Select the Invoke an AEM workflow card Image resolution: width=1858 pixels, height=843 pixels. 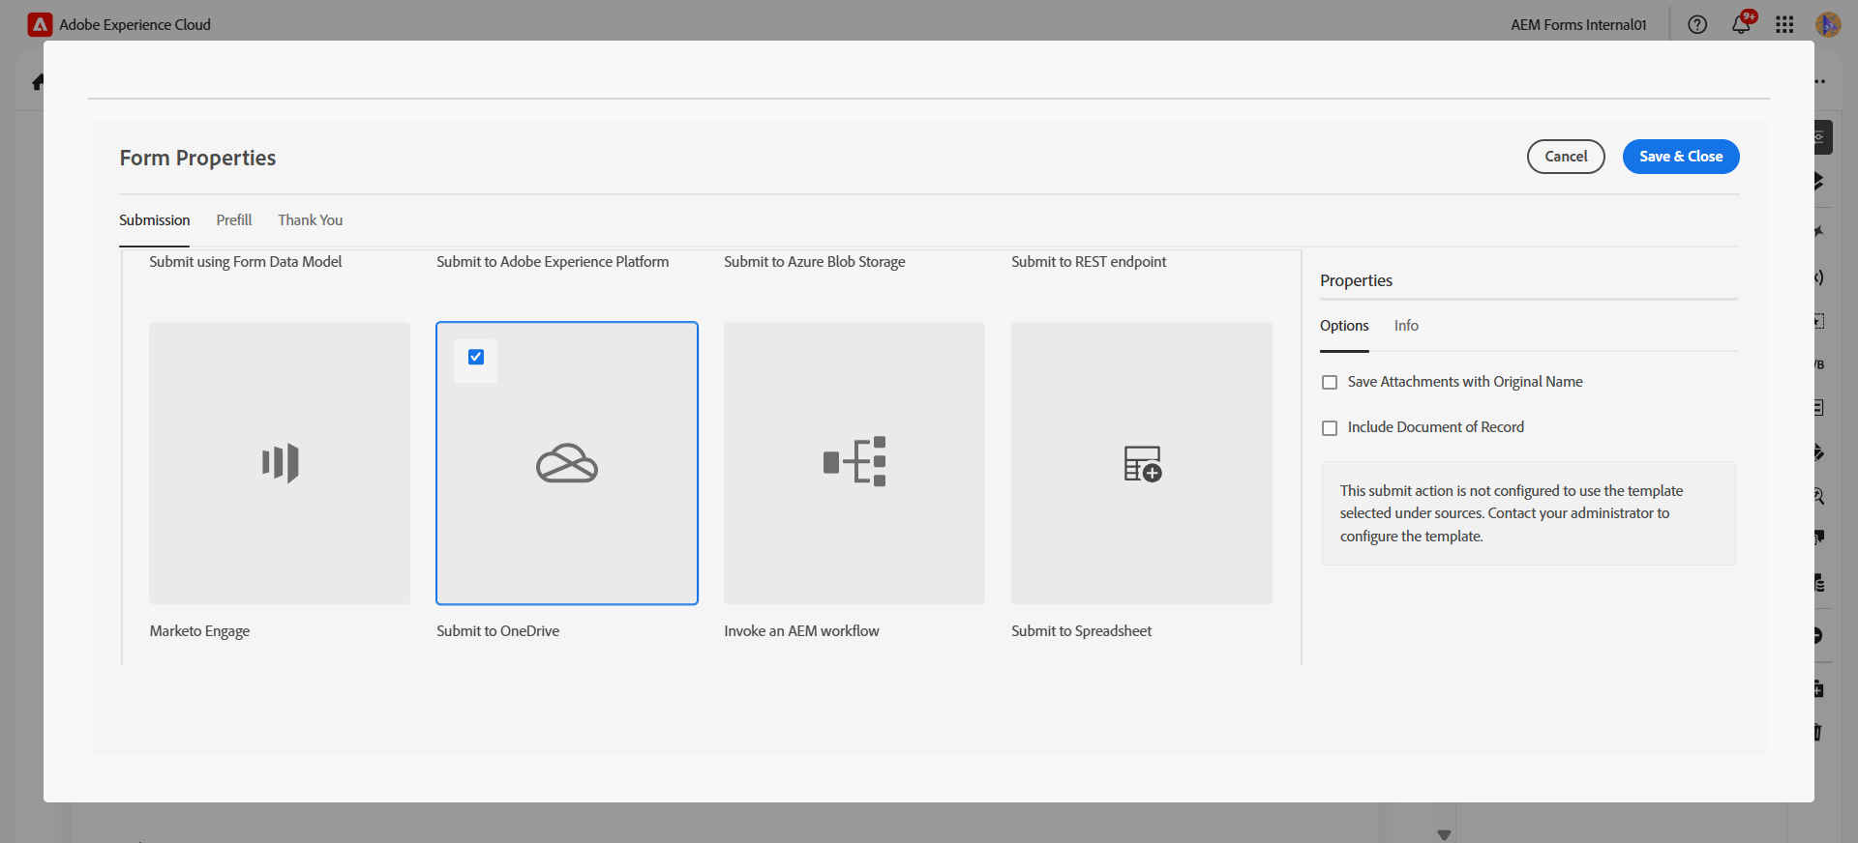(x=854, y=463)
